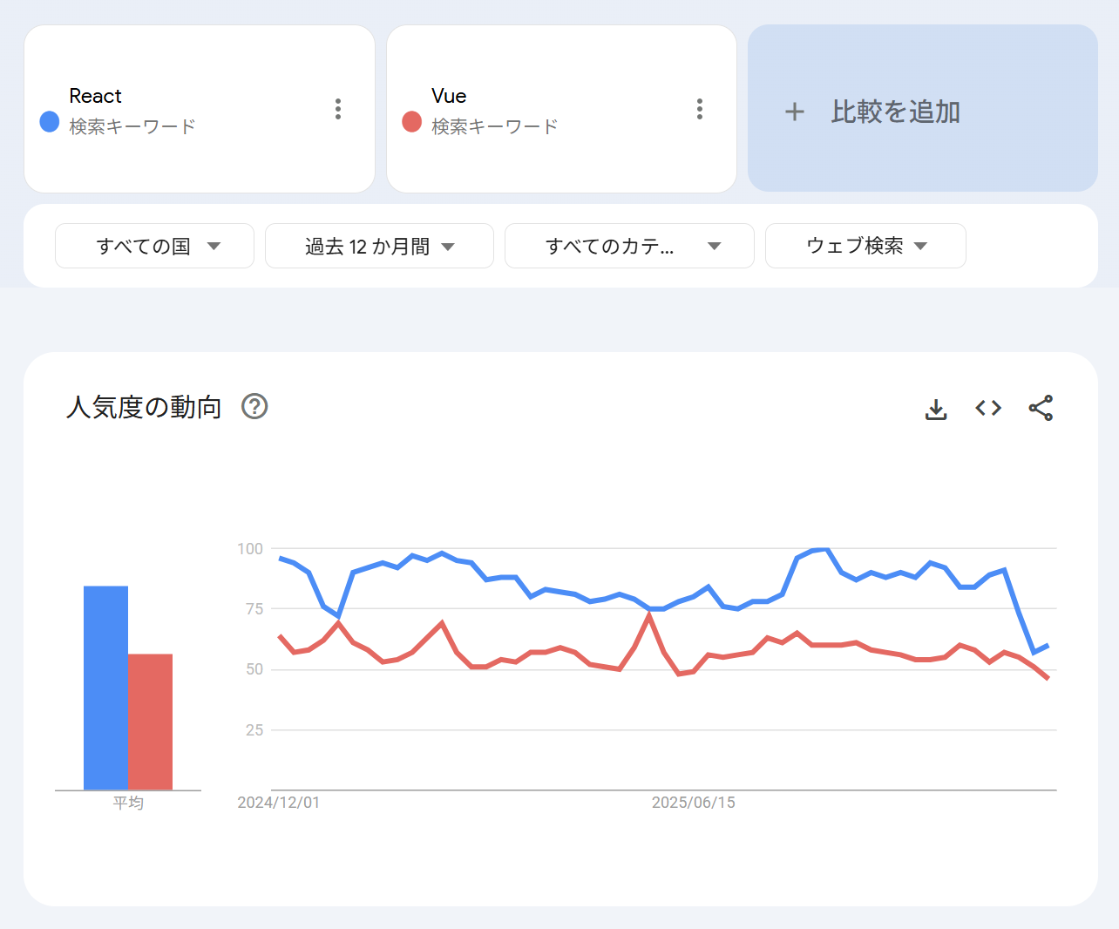The height and width of the screenshot is (929, 1119).
Task: Open the 過去 12 か月間 time range dropdown
Action: 378,246
